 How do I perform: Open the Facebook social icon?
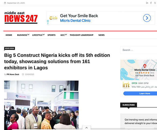151,3
